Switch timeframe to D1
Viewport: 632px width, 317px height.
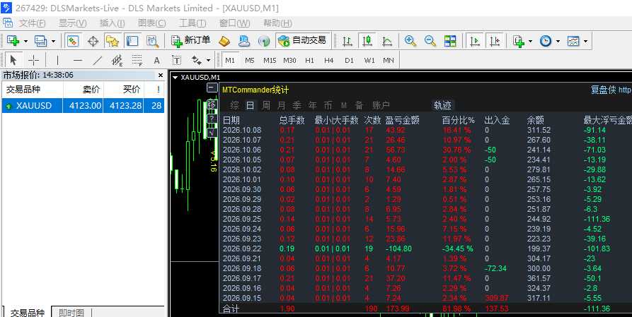[349, 60]
